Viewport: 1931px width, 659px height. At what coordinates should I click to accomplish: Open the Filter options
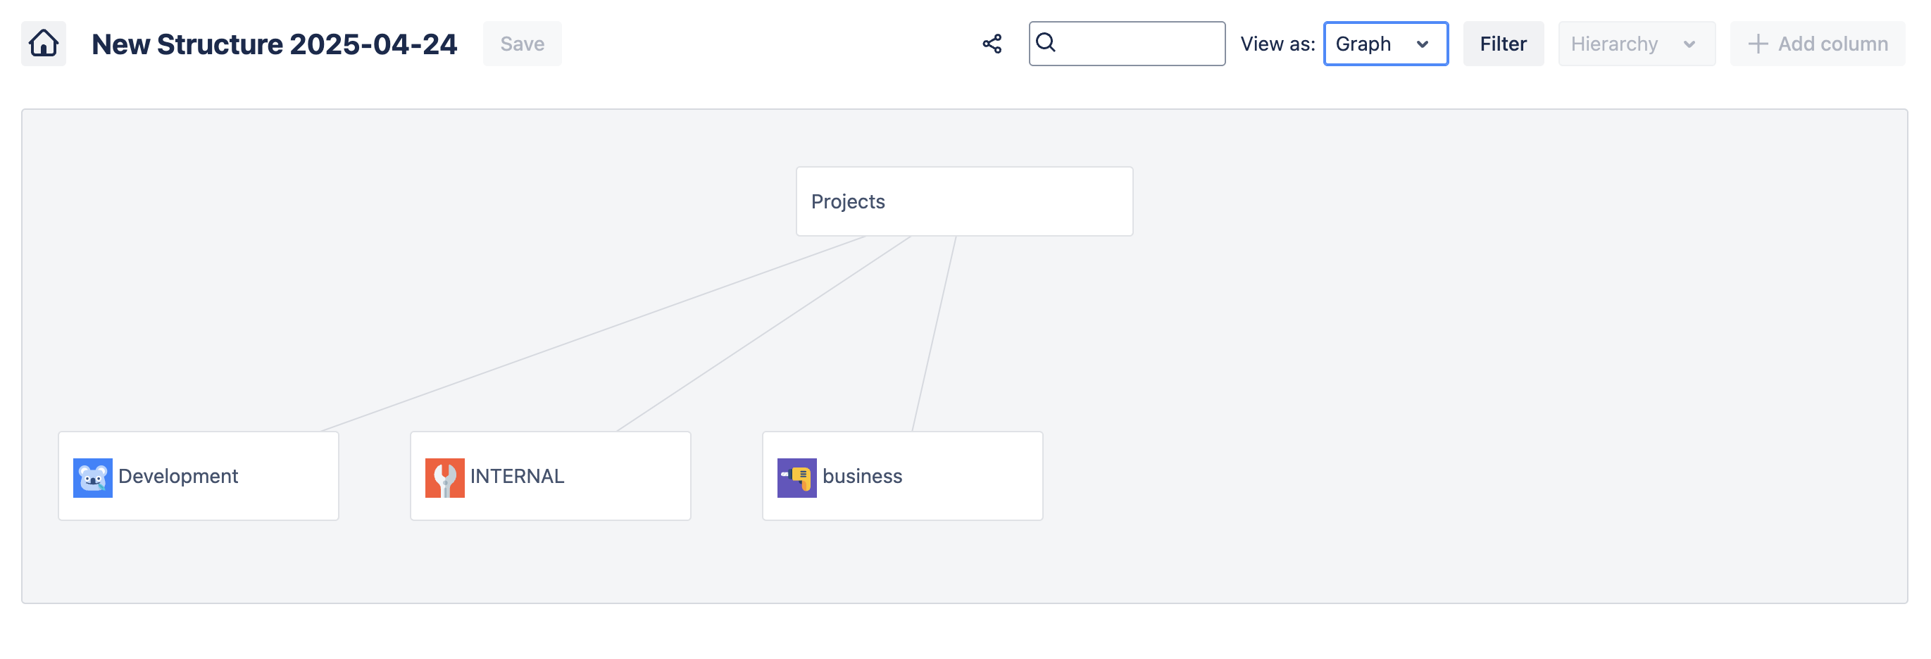1502,44
